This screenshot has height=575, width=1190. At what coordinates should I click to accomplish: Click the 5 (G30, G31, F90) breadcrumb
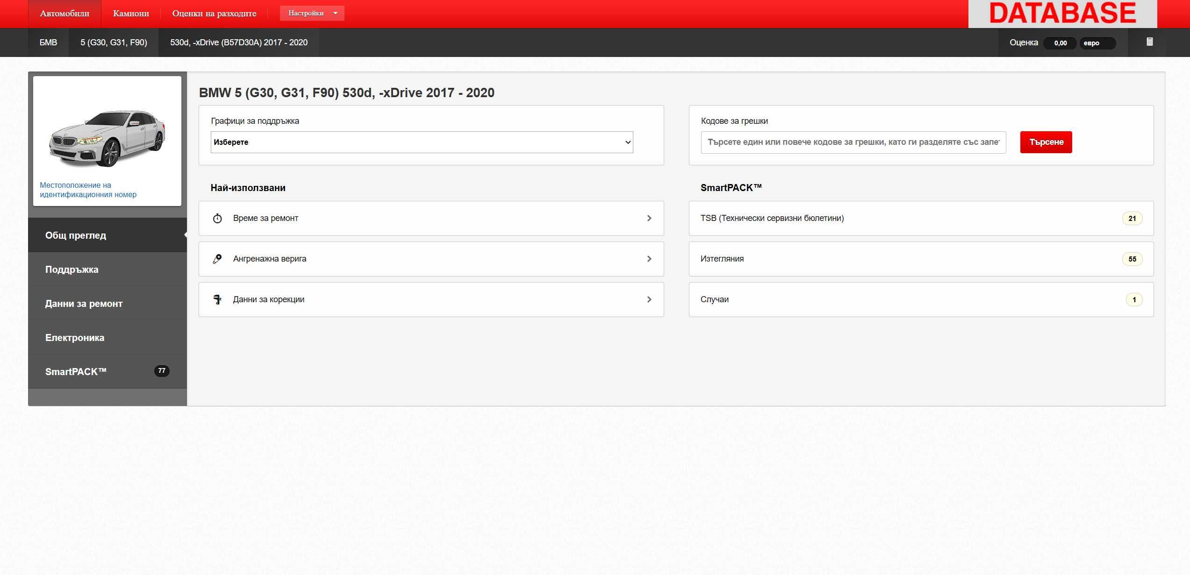pyautogui.click(x=114, y=43)
